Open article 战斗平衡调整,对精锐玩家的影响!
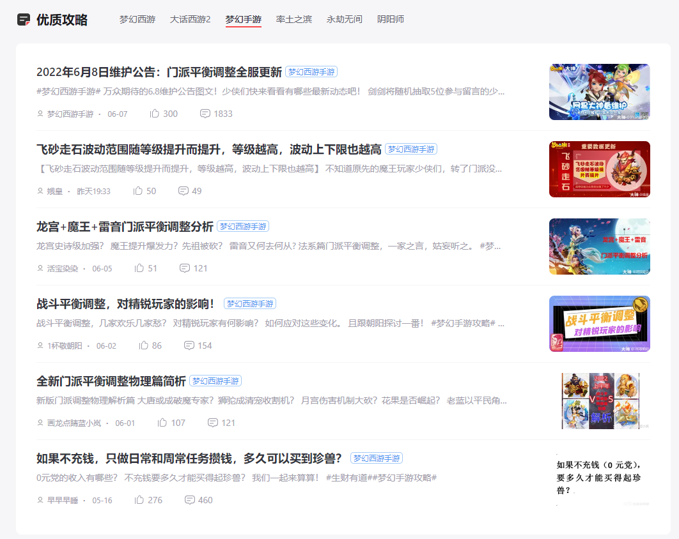Image resolution: width=679 pixels, height=539 pixels. tap(125, 304)
